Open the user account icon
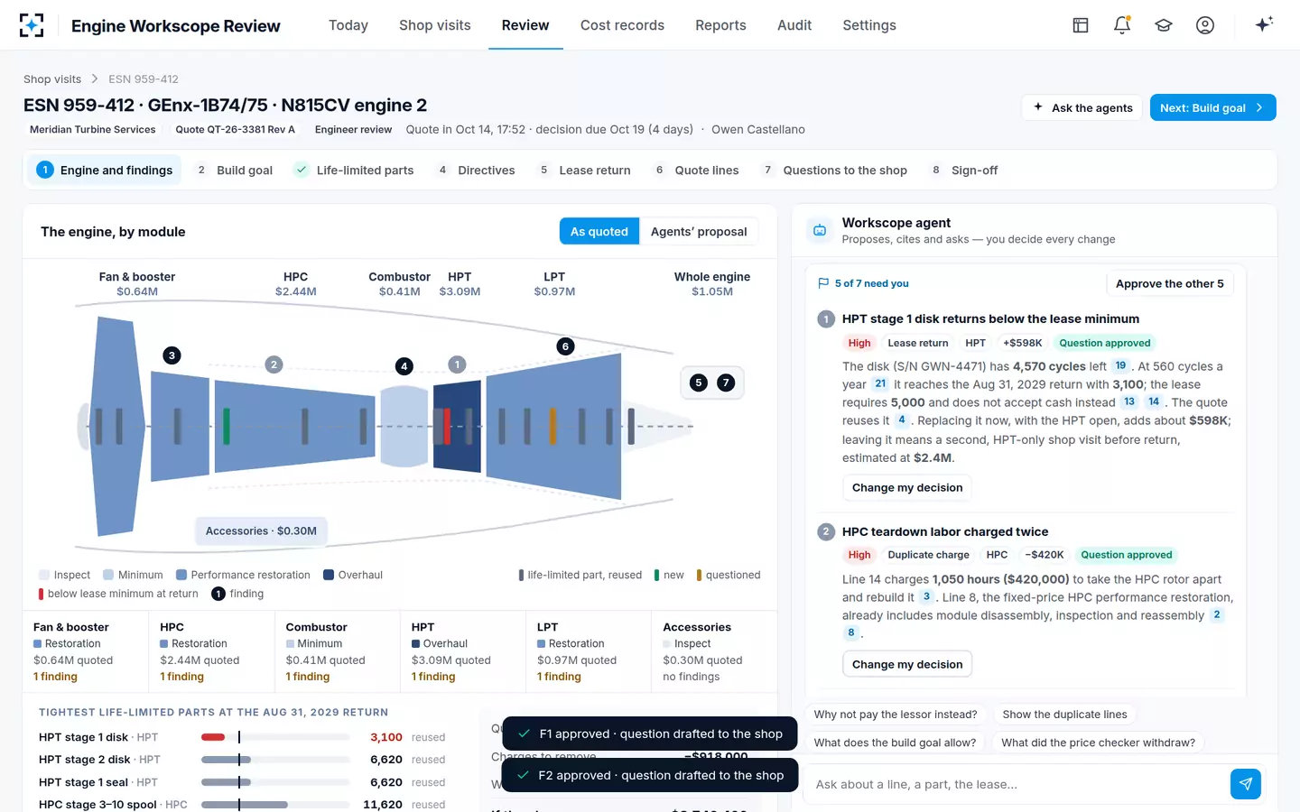The width and height of the screenshot is (1300, 812). [1205, 25]
